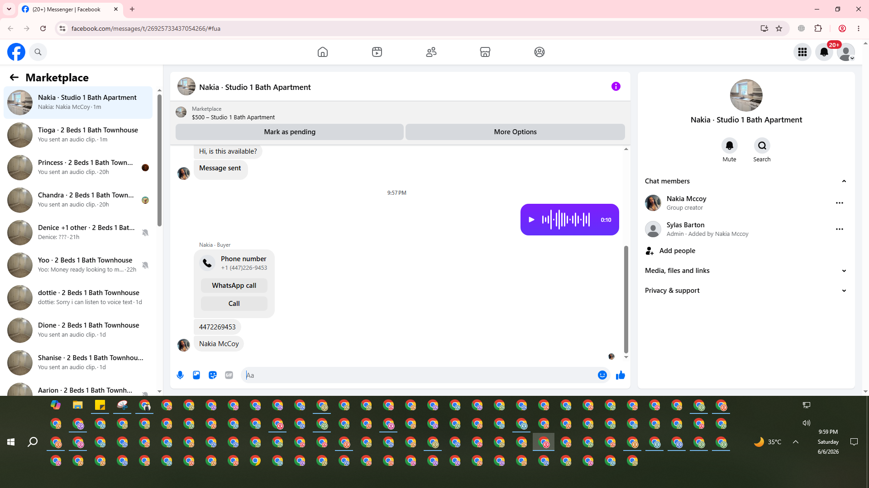Seek within the audio clip waveform
869x488 pixels.
tap(566, 220)
